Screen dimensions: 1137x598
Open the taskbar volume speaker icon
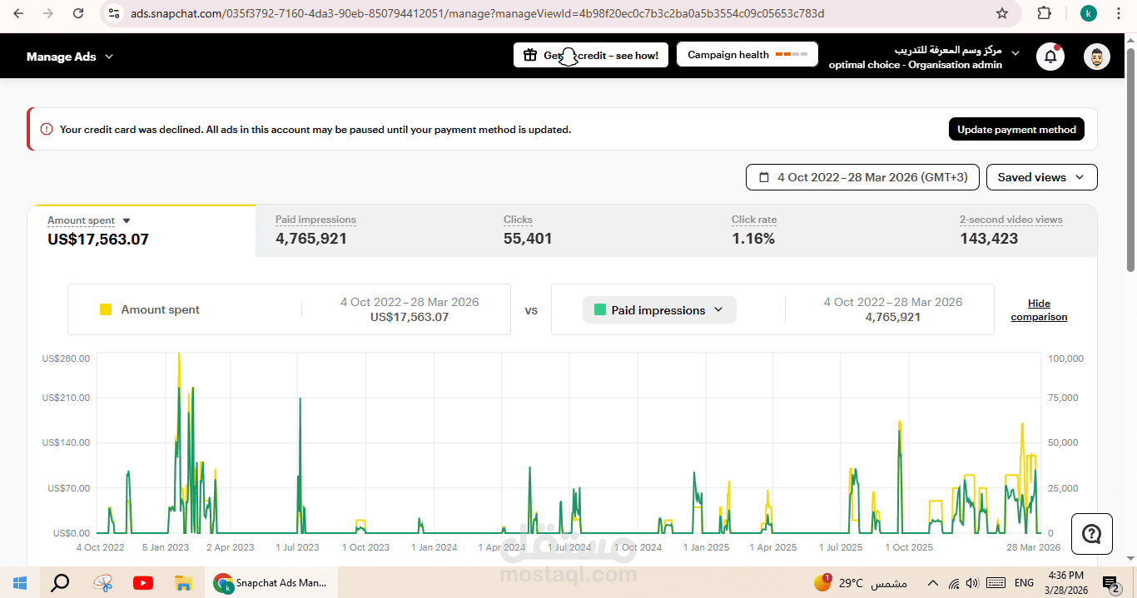coord(973,583)
